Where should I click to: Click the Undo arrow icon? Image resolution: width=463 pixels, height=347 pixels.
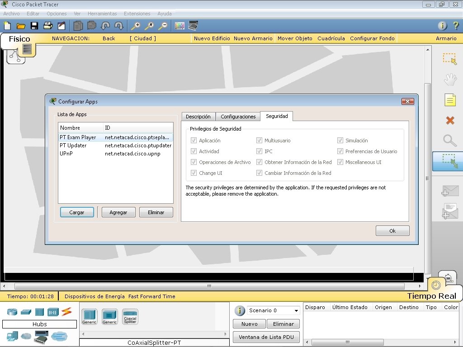point(105,26)
